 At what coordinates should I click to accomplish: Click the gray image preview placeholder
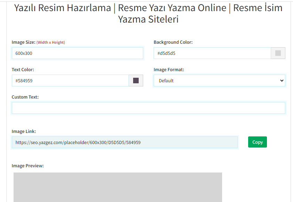coord(118,187)
